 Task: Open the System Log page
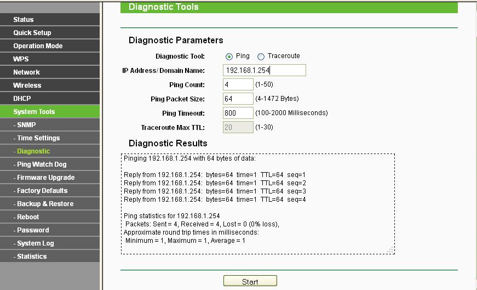(50, 243)
